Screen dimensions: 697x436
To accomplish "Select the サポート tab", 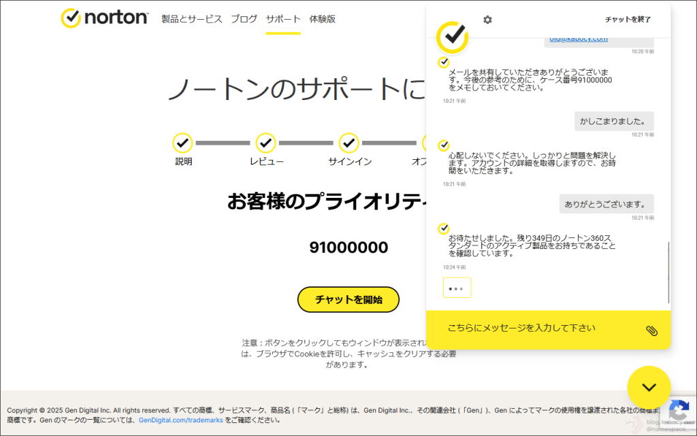I will [283, 19].
